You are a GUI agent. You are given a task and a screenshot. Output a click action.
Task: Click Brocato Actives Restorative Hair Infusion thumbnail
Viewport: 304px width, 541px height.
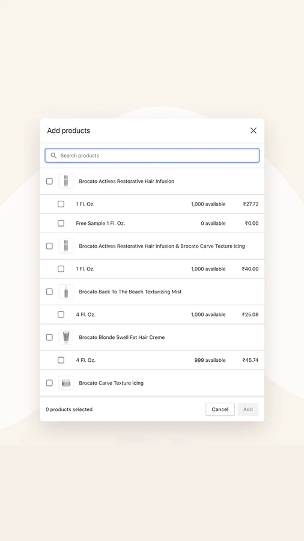(x=66, y=181)
